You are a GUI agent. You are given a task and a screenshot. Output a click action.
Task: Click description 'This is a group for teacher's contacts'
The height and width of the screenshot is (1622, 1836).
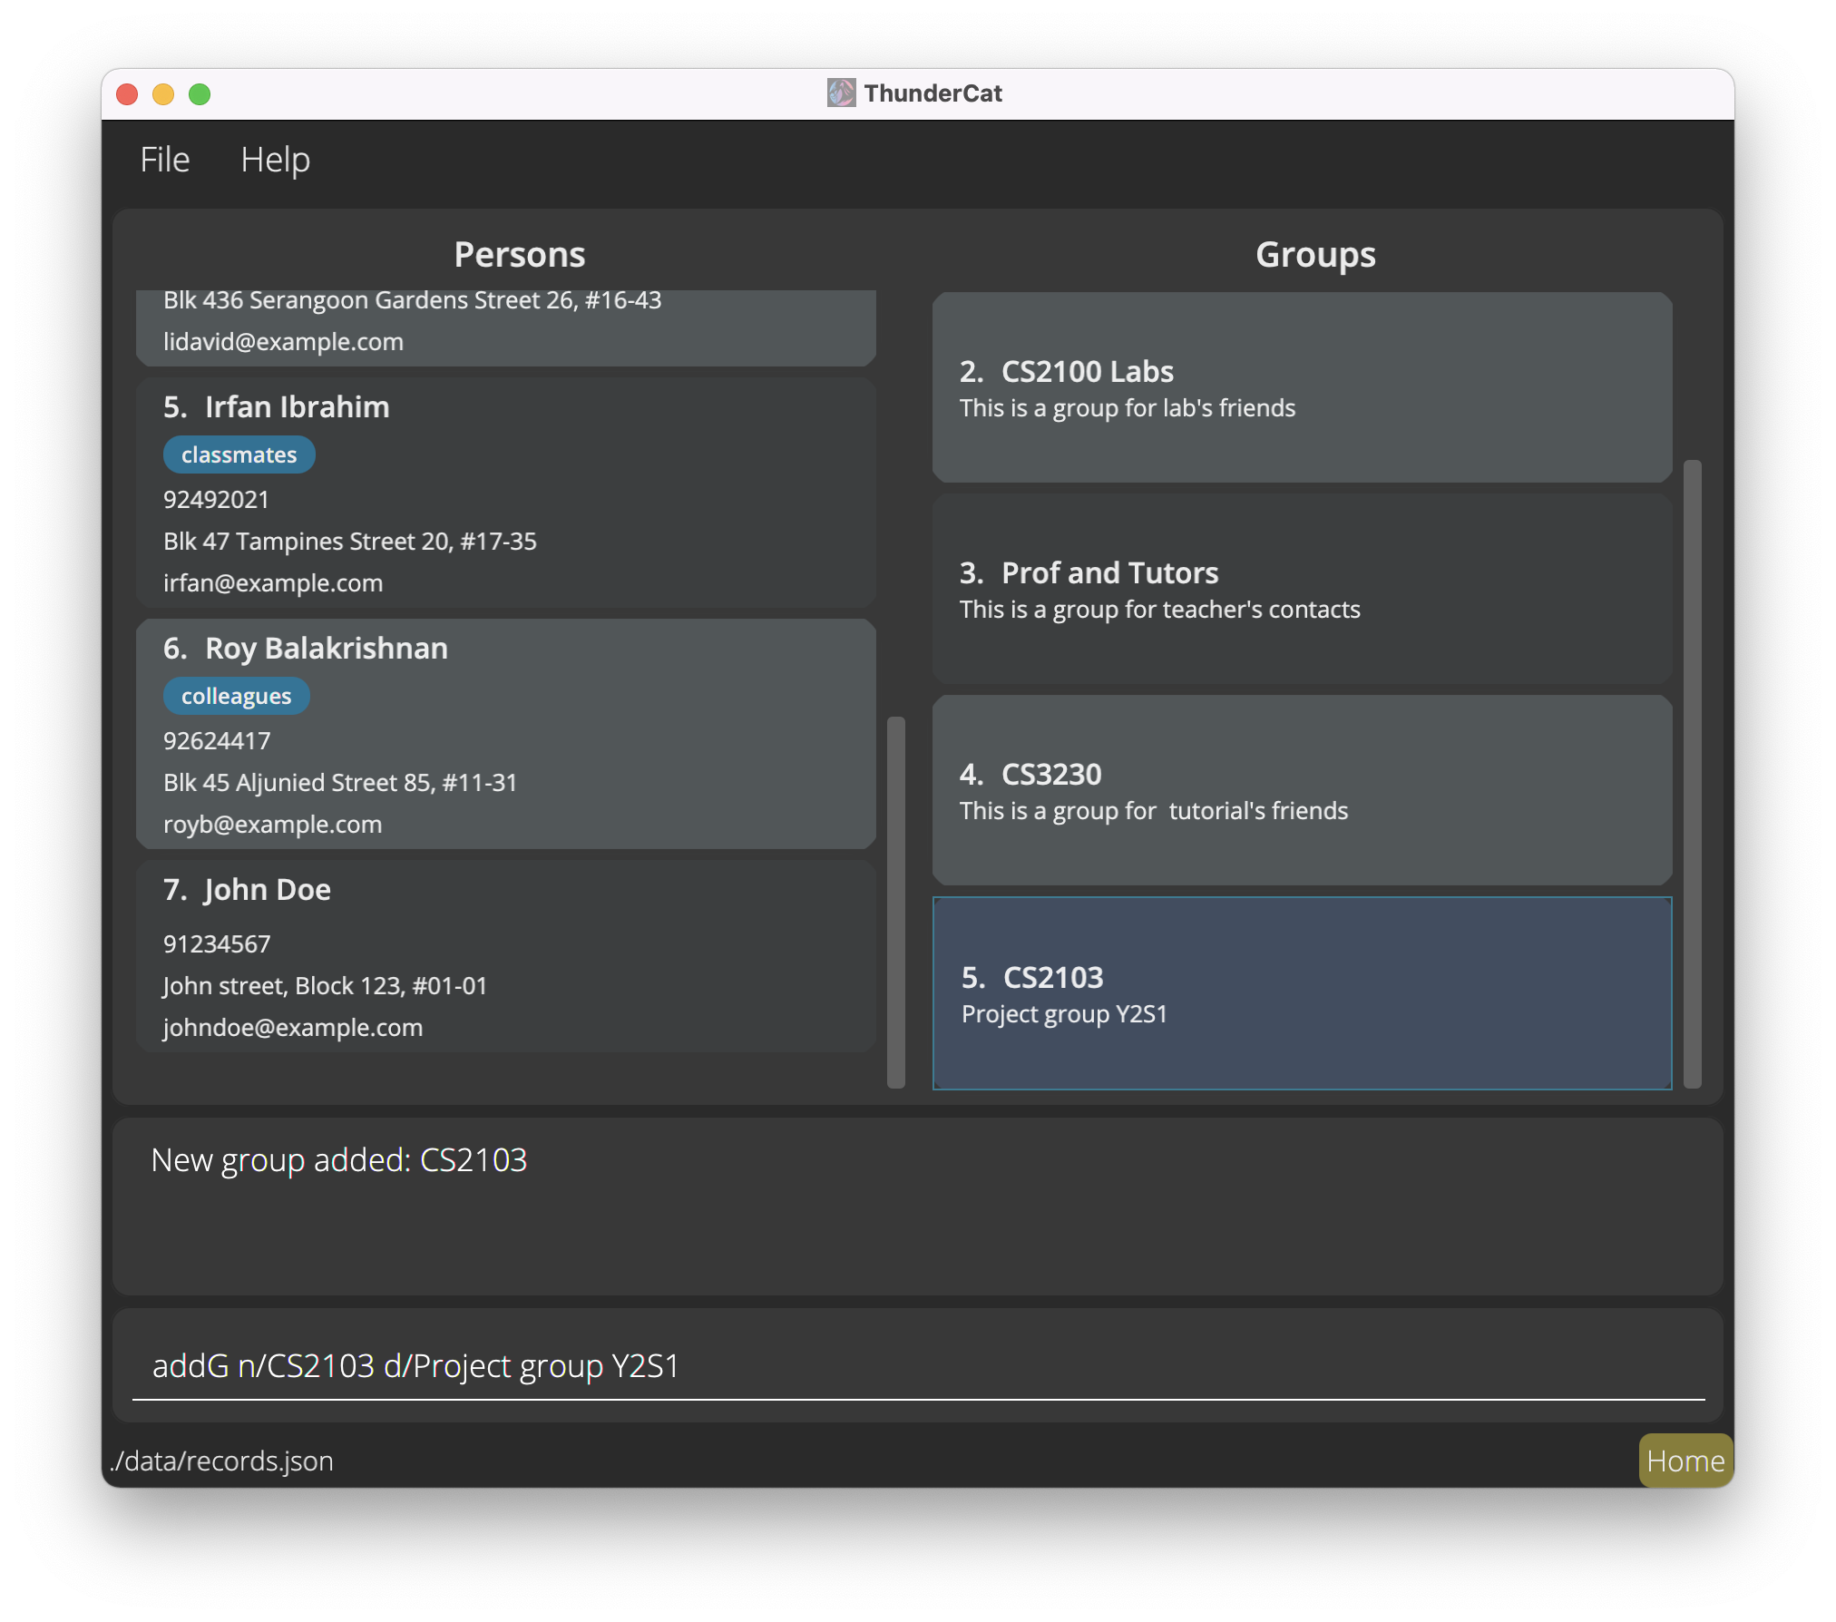pyautogui.click(x=1160, y=610)
